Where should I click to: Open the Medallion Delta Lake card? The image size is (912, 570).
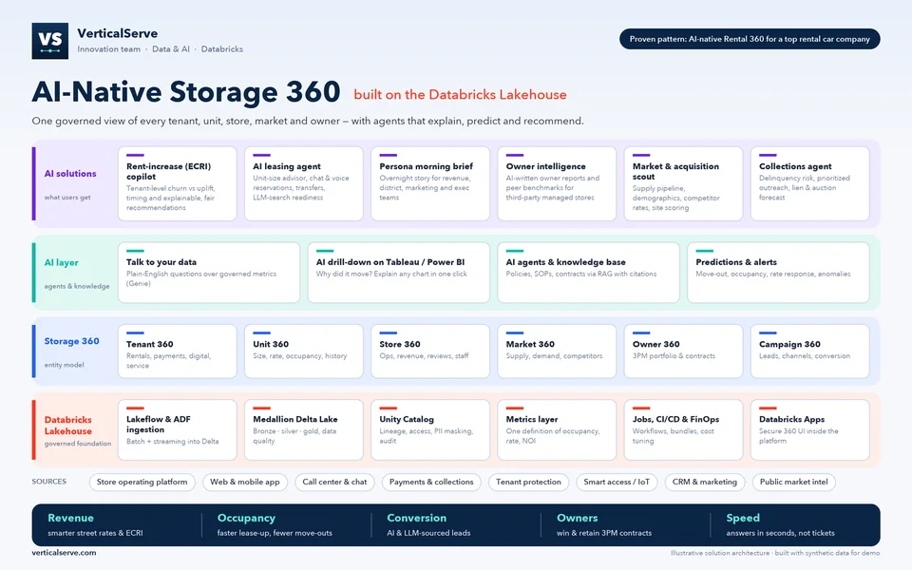pyautogui.click(x=304, y=429)
